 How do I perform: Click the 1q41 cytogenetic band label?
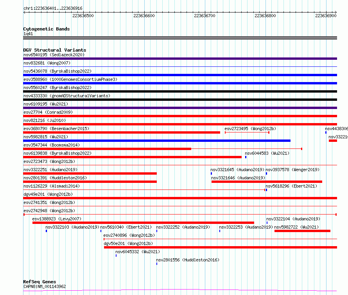28,34
